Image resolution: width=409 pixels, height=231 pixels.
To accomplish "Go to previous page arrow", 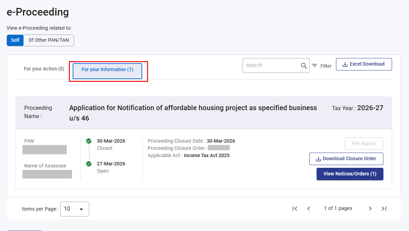I will click(309, 209).
